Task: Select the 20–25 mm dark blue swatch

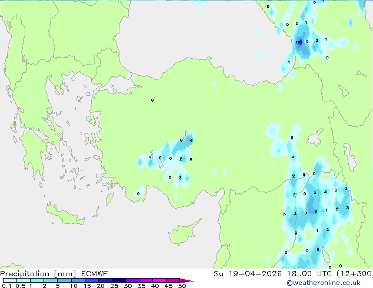Action: (105, 280)
